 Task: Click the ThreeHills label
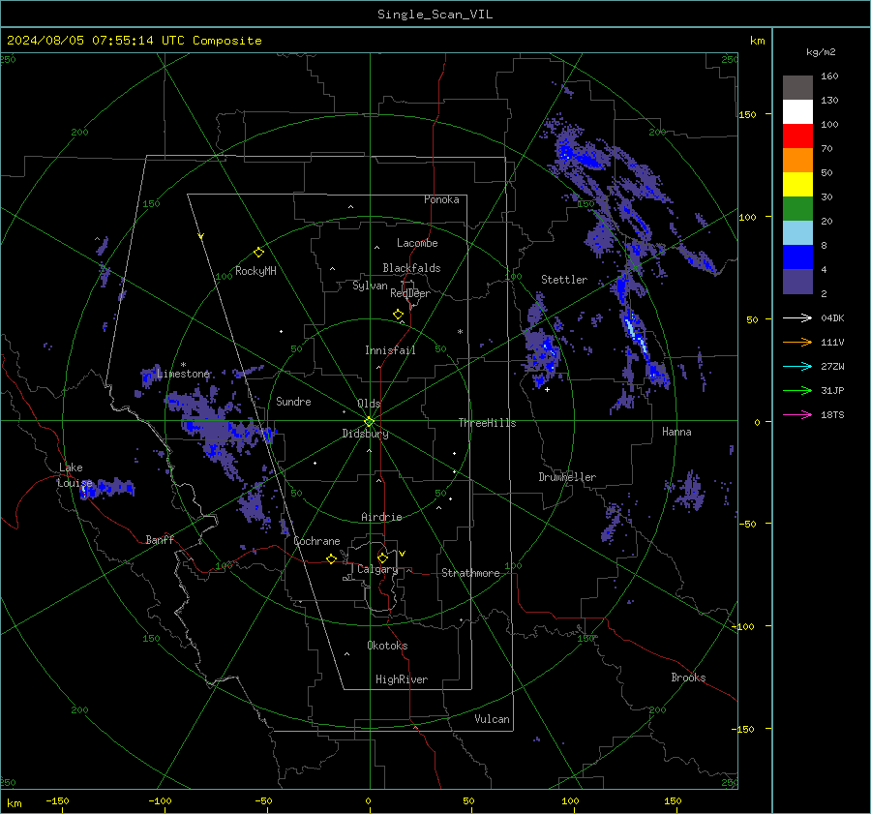[x=487, y=423]
